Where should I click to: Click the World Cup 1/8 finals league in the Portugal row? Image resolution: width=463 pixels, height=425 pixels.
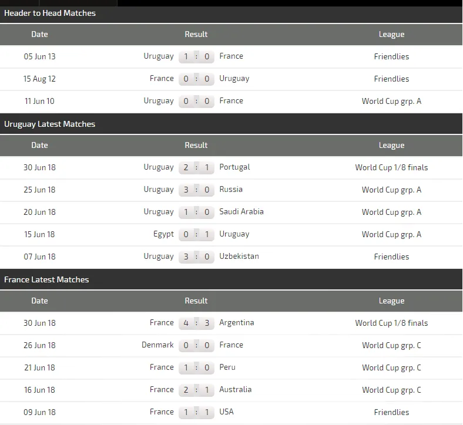pyautogui.click(x=391, y=167)
